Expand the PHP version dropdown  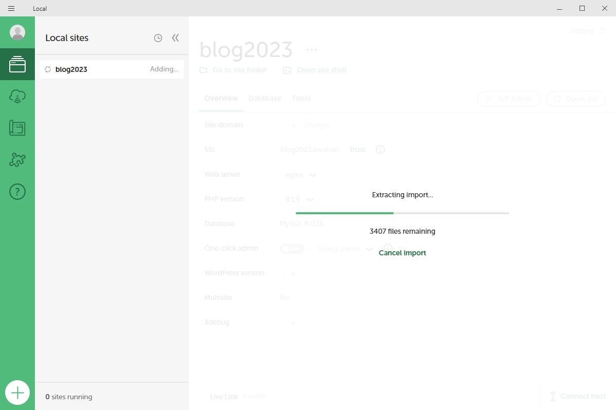pos(299,199)
